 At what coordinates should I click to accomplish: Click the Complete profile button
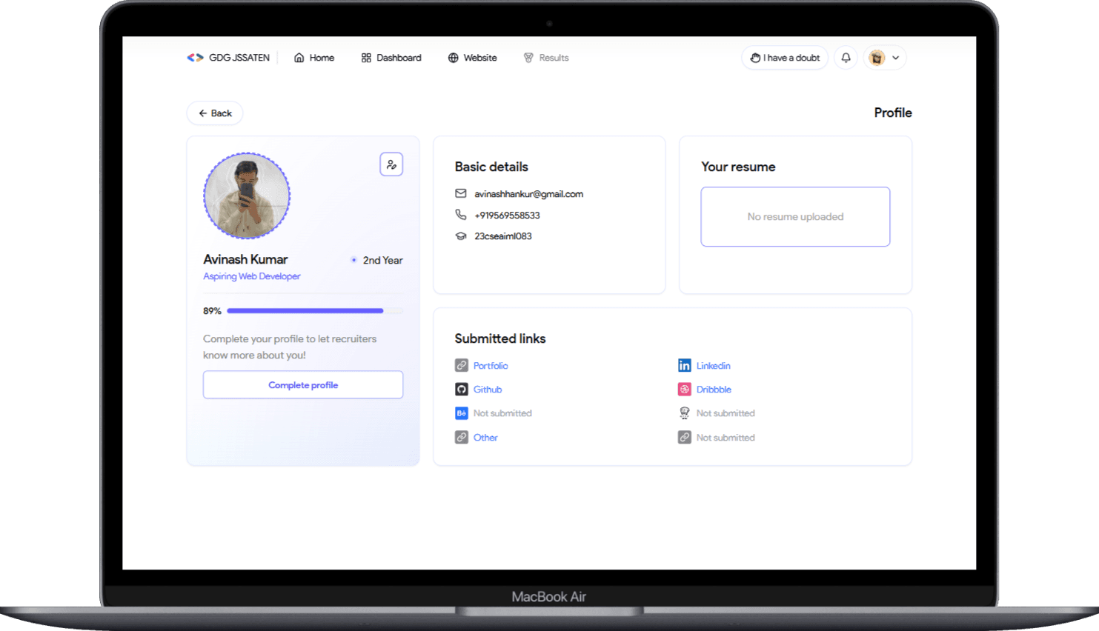303,384
